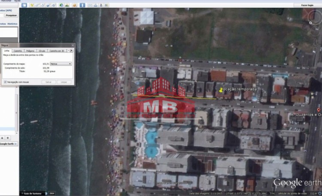This screenshot has width=322, height=196.
Task: Click the add placemark toolbar icon
Action: point(32,5)
